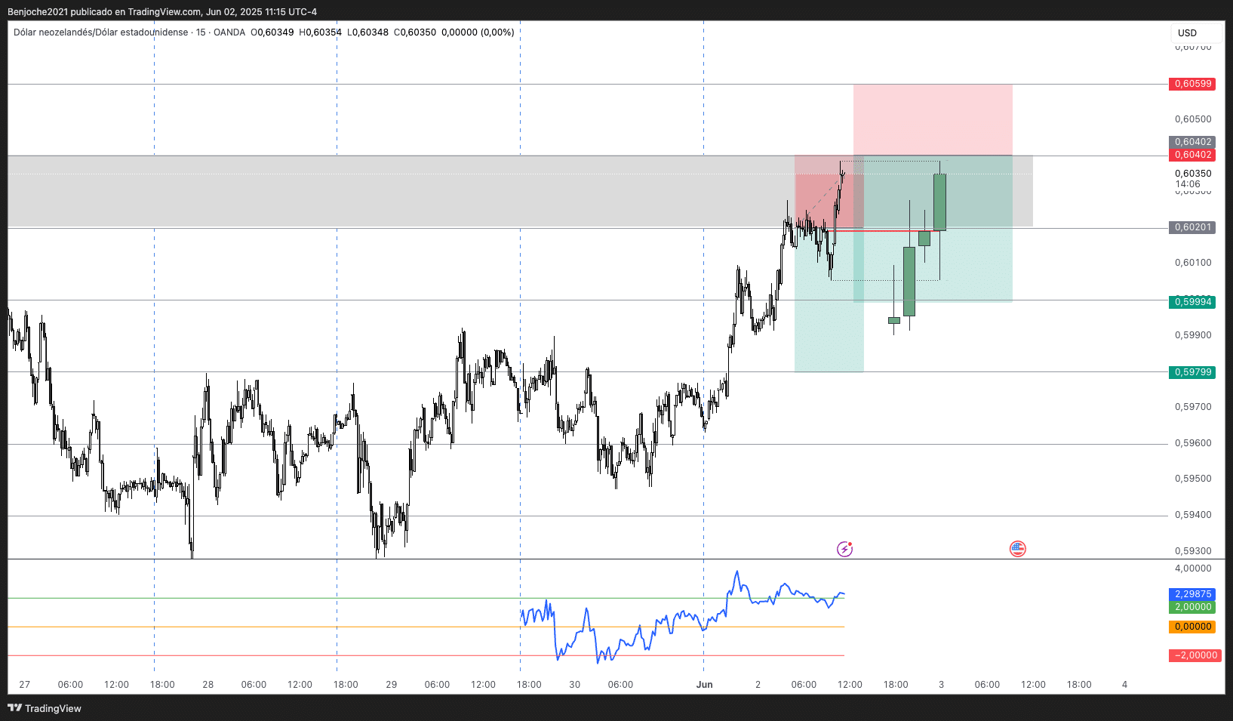Click the orange 0,00000 level label
The image size is (1233, 721).
pos(1192,627)
